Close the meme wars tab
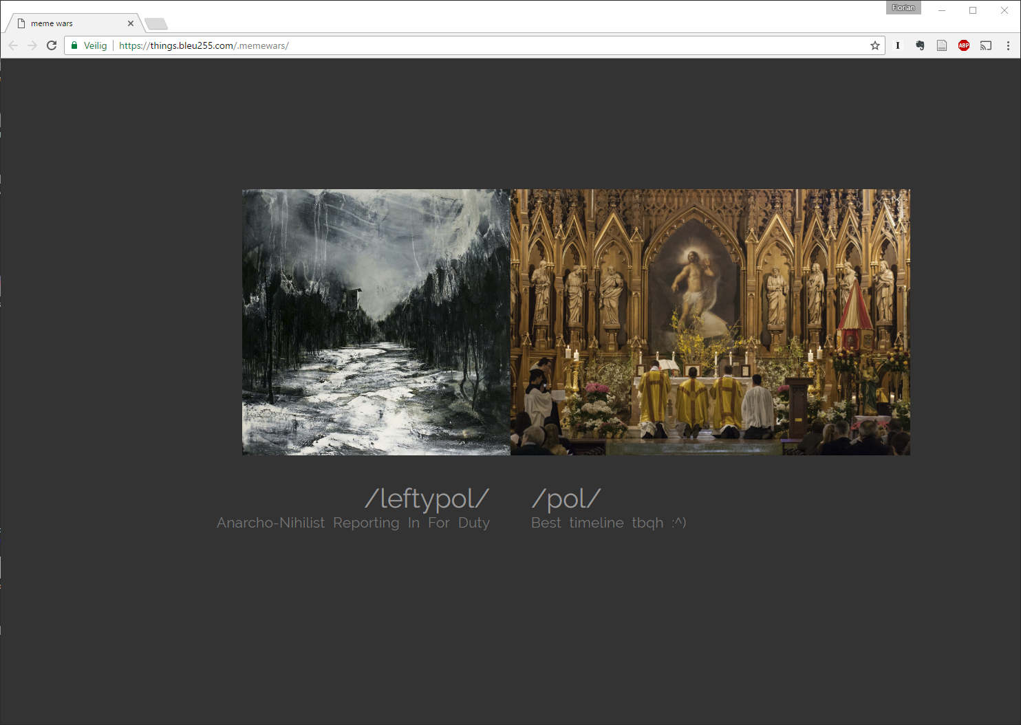1021x725 pixels. click(x=131, y=23)
